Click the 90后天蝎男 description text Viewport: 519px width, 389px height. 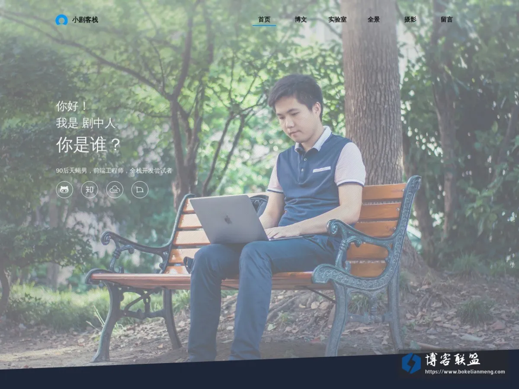114,171
